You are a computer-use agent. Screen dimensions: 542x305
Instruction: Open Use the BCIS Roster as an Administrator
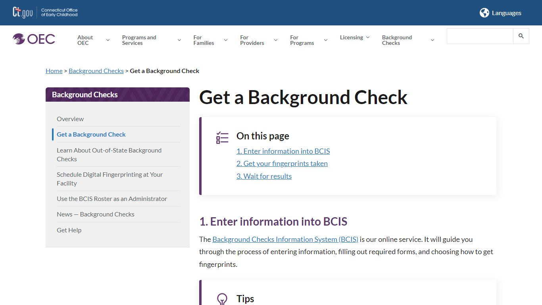coord(112,199)
